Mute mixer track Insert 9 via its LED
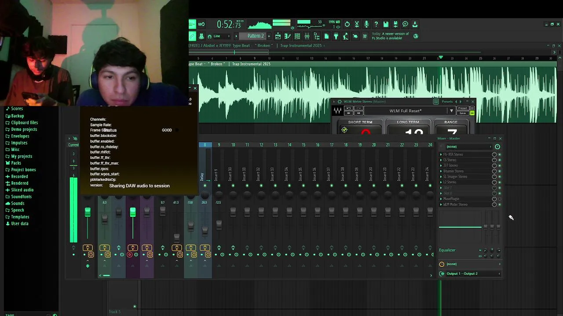 219,186
